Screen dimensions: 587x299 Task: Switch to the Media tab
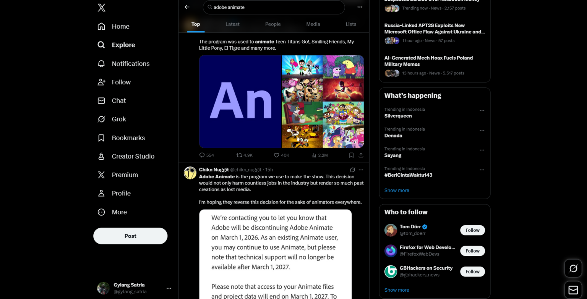313,24
